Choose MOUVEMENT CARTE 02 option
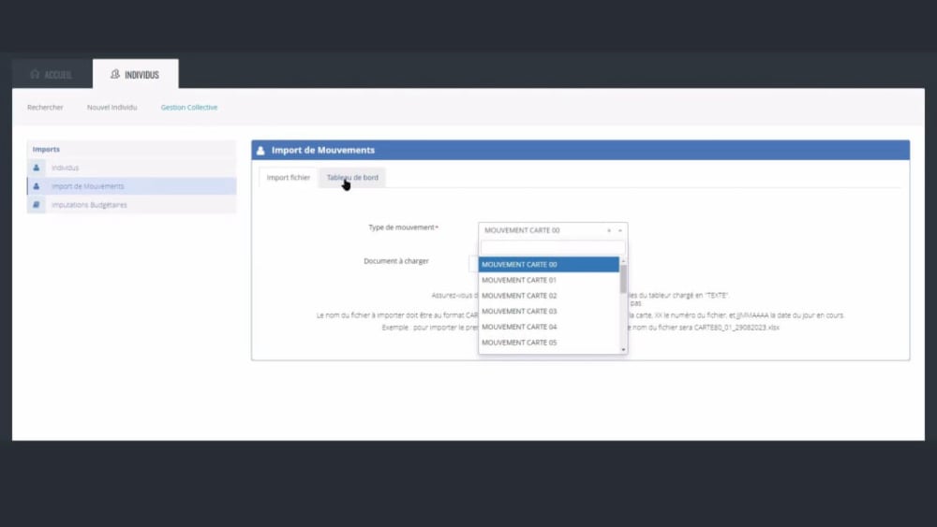 548,296
